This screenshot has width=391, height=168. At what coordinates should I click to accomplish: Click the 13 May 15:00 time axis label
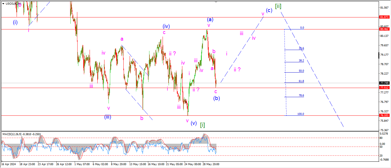pyautogui.click(x=137, y=164)
